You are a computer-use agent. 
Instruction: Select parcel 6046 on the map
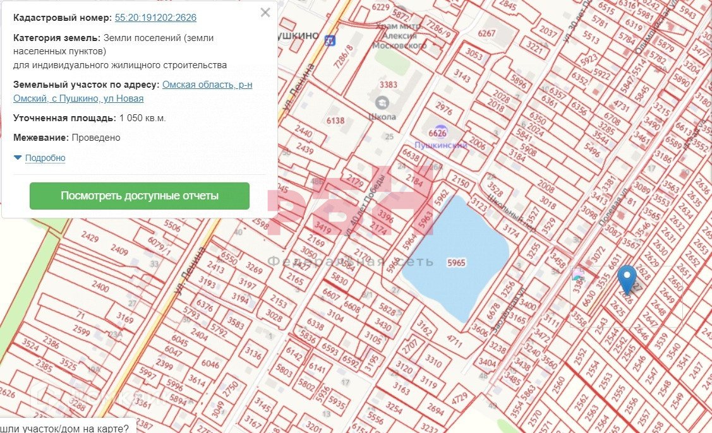click(210, 364)
